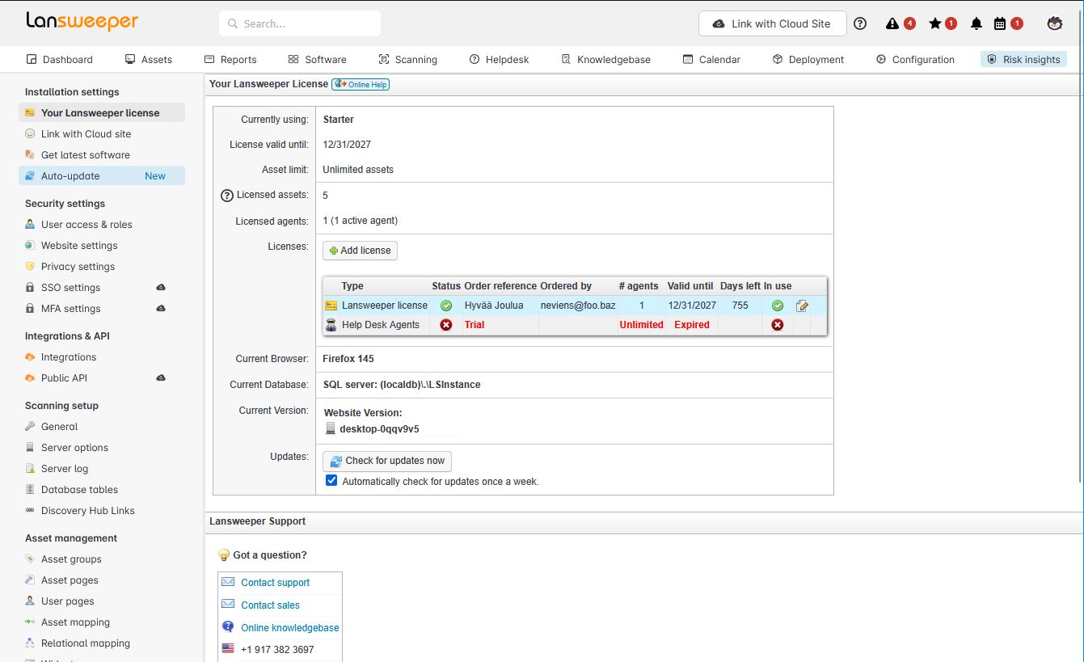Open the Reports menu

[230, 59]
